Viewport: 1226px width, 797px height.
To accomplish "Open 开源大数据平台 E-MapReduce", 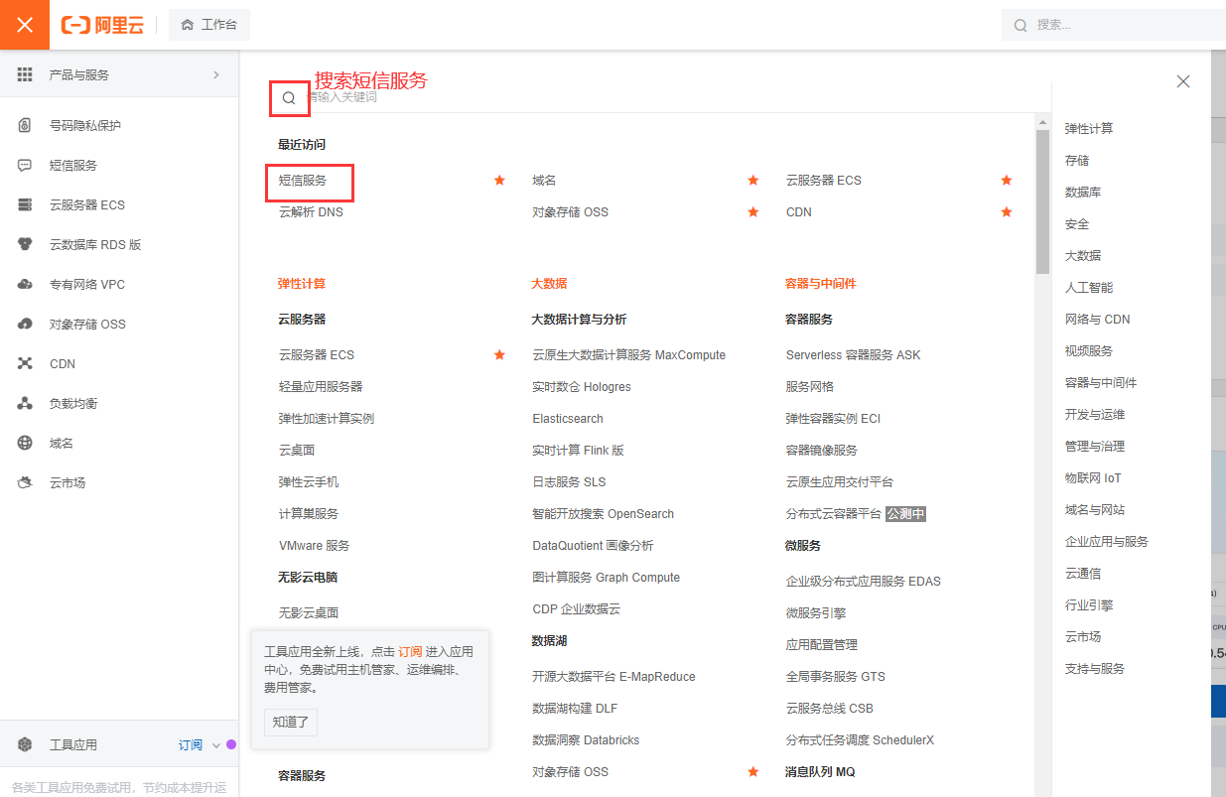I will tap(613, 677).
